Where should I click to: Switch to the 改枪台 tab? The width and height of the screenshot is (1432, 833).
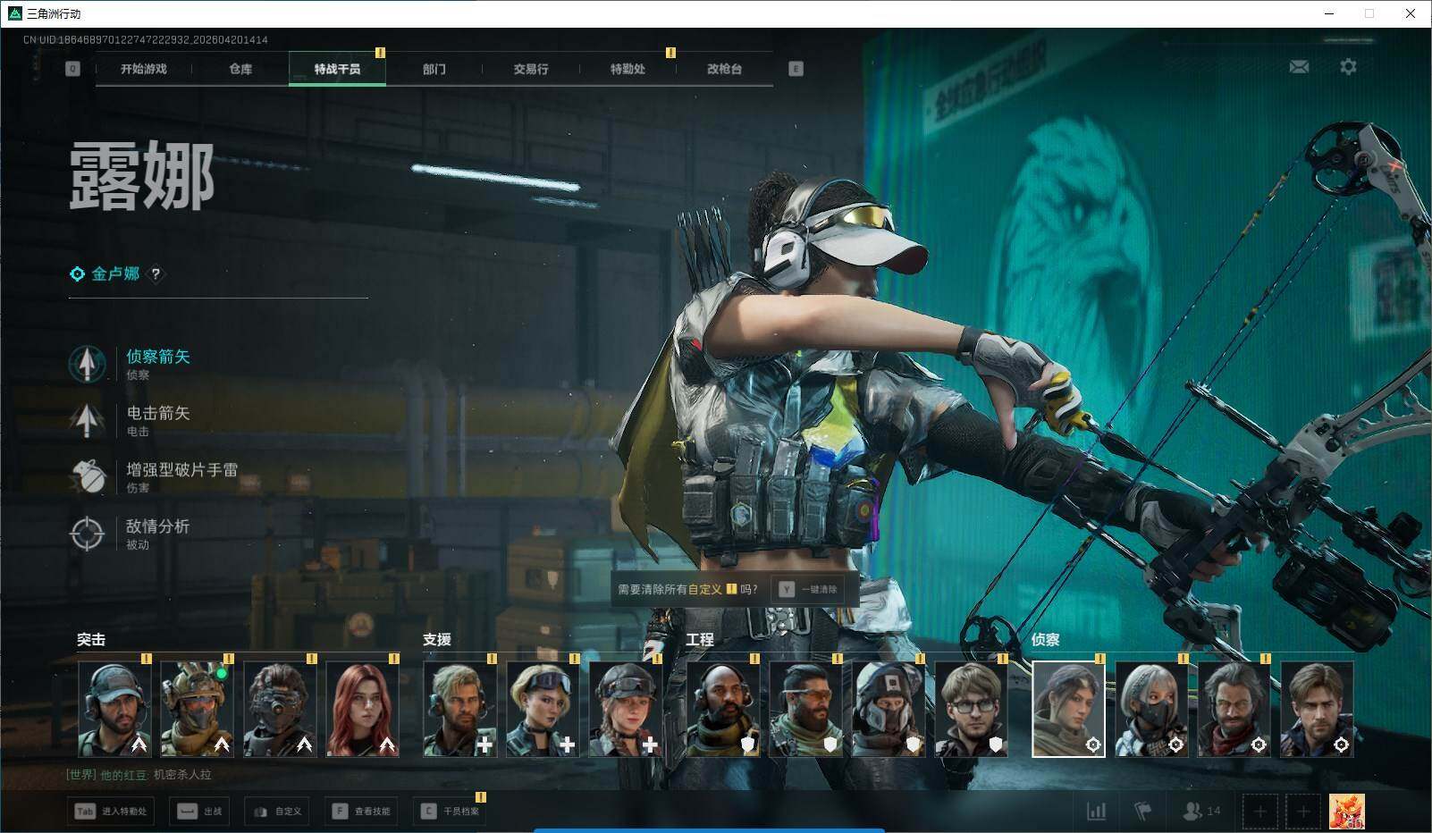pyautogui.click(x=724, y=69)
